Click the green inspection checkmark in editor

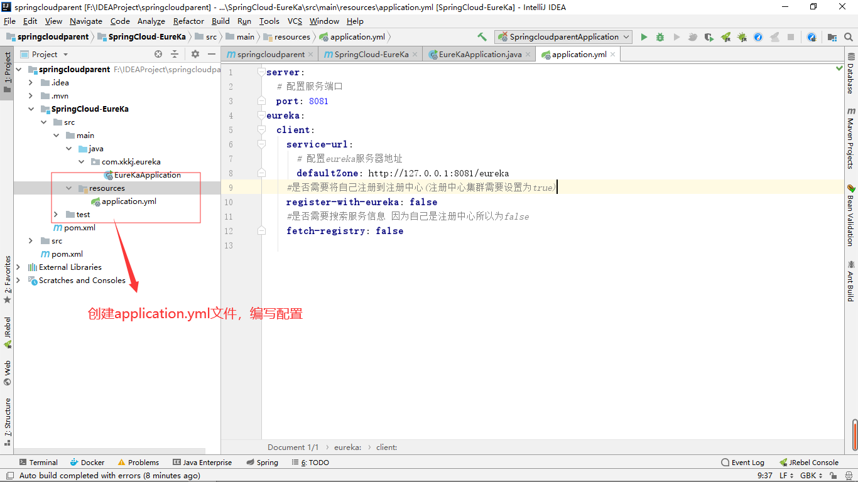(840, 68)
